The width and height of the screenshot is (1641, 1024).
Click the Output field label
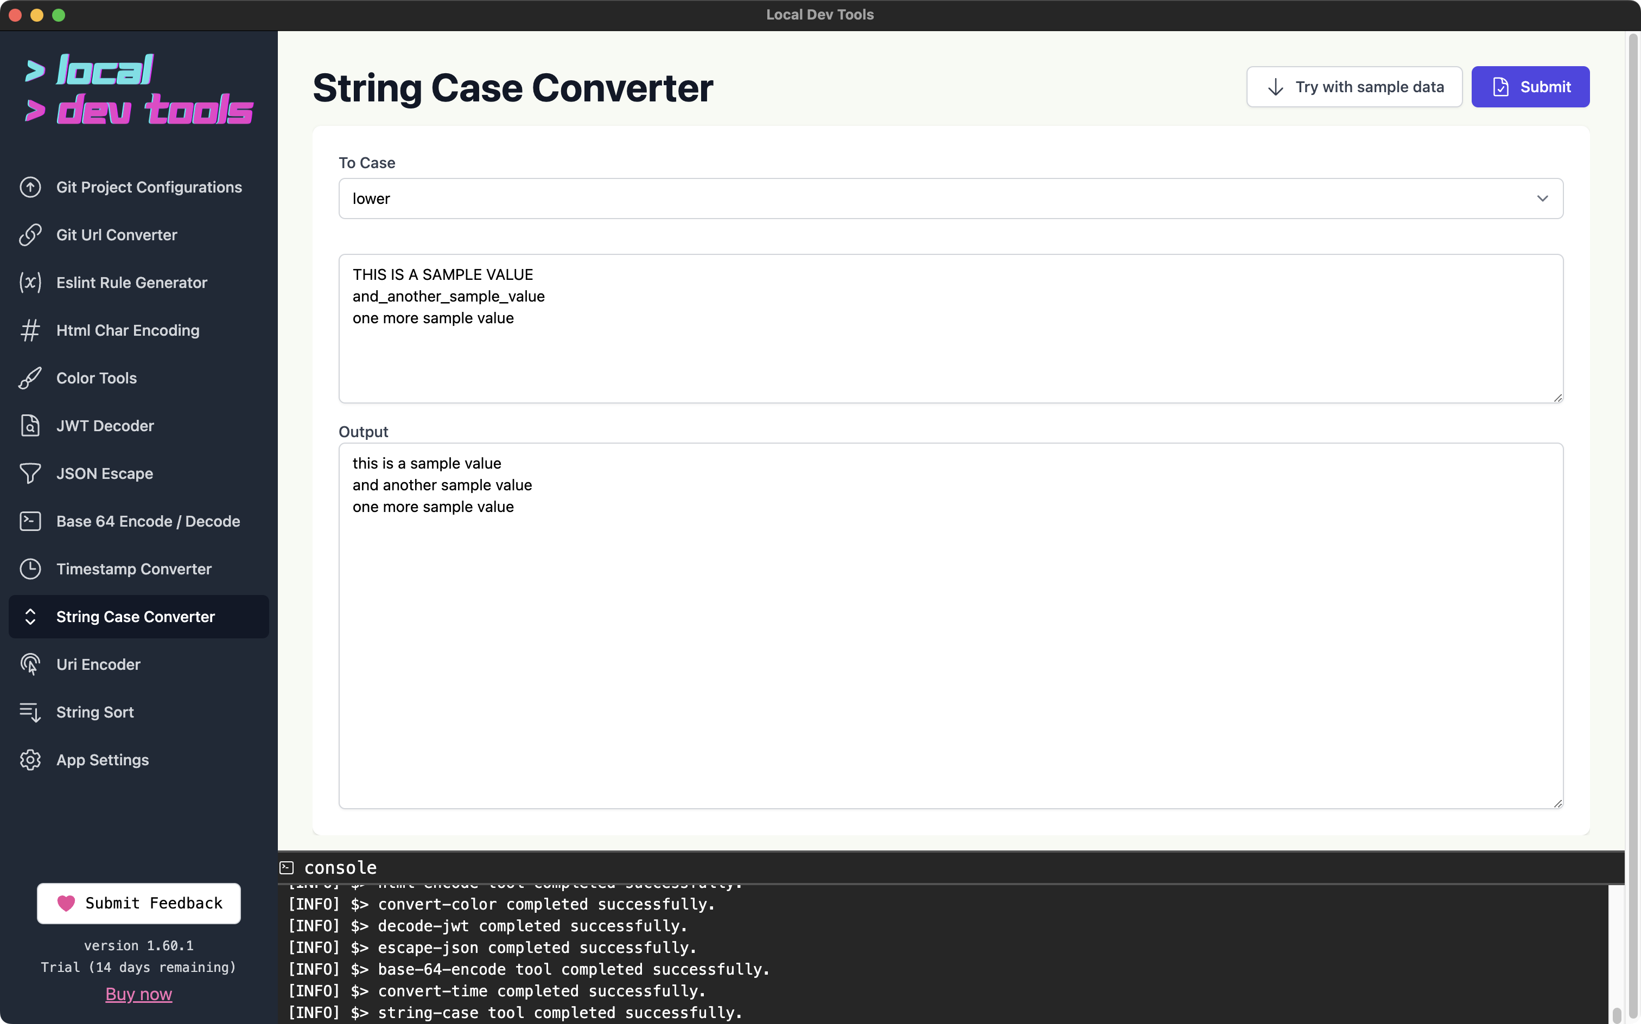click(x=363, y=431)
